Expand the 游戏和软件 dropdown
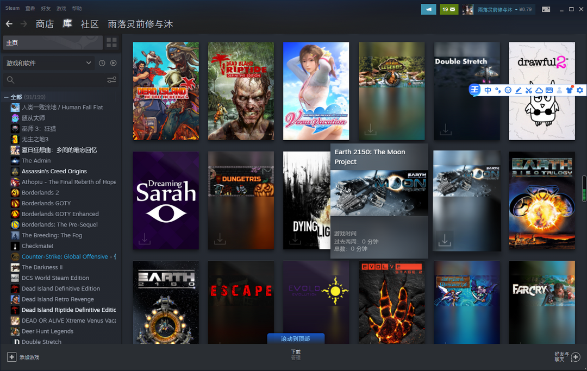 pyautogui.click(x=49, y=63)
